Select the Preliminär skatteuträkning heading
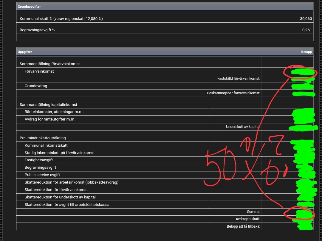 [x=43, y=138]
